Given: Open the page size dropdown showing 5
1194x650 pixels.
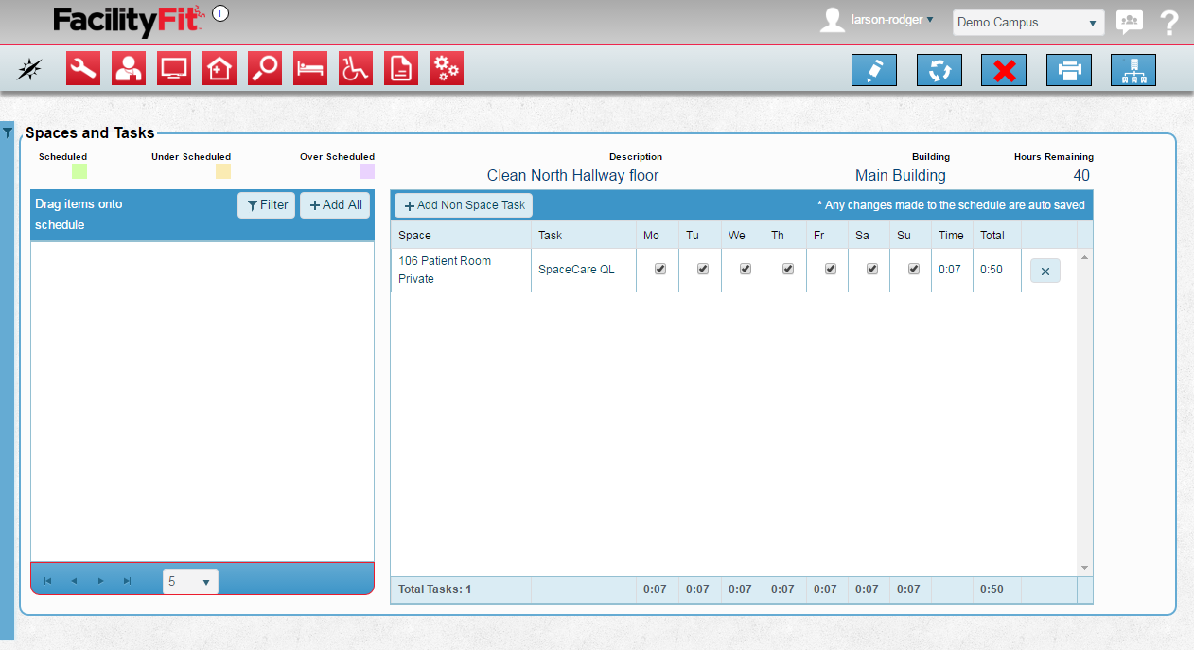Looking at the screenshot, I should click(x=190, y=582).
